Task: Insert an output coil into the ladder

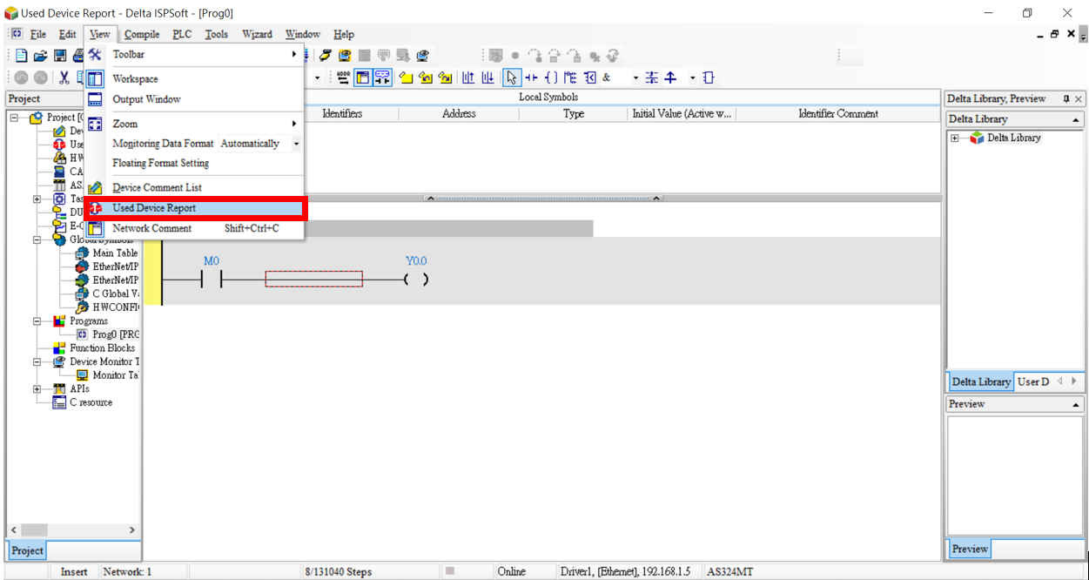Action: click(x=551, y=77)
